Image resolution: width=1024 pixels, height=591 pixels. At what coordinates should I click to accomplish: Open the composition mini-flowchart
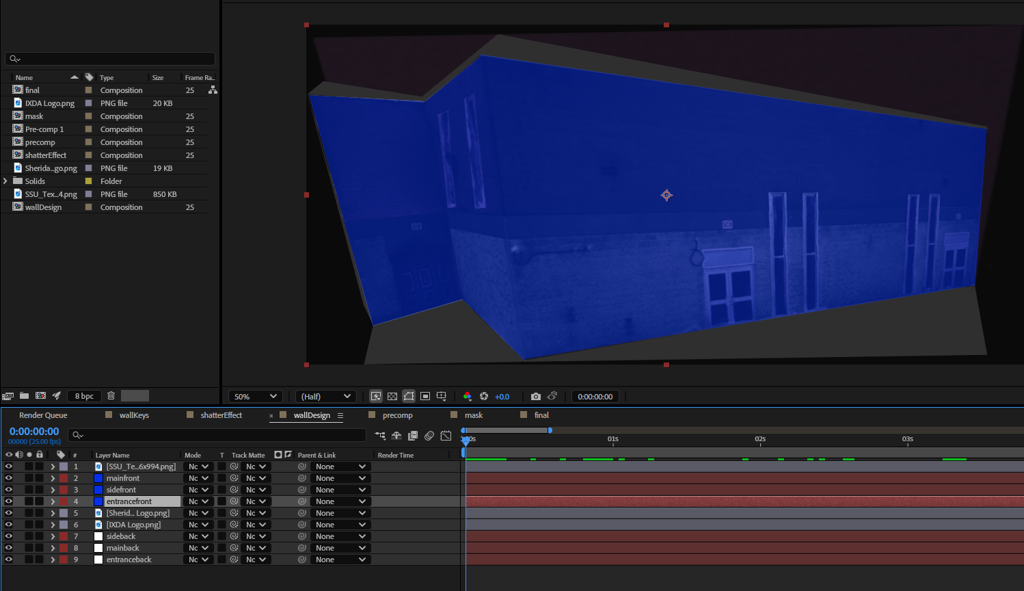click(x=380, y=435)
